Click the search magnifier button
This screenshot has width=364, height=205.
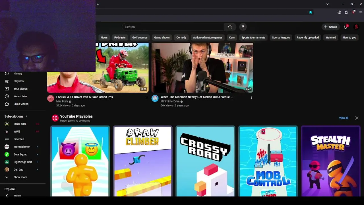230,27
